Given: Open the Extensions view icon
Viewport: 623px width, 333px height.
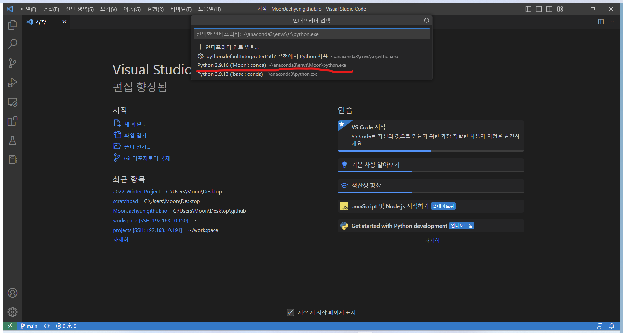Looking at the screenshot, I should point(12,121).
